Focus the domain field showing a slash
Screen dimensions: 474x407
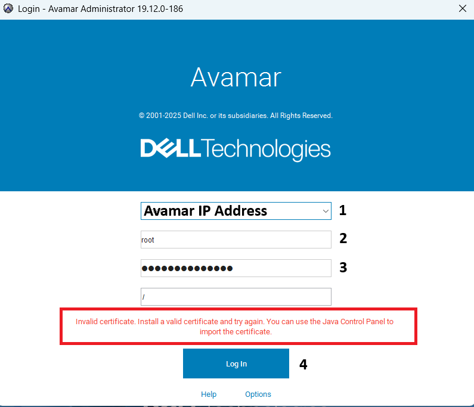pyautogui.click(x=236, y=297)
